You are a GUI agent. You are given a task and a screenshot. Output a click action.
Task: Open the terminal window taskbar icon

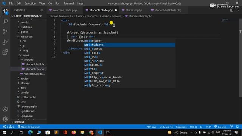click(x=109, y=133)
